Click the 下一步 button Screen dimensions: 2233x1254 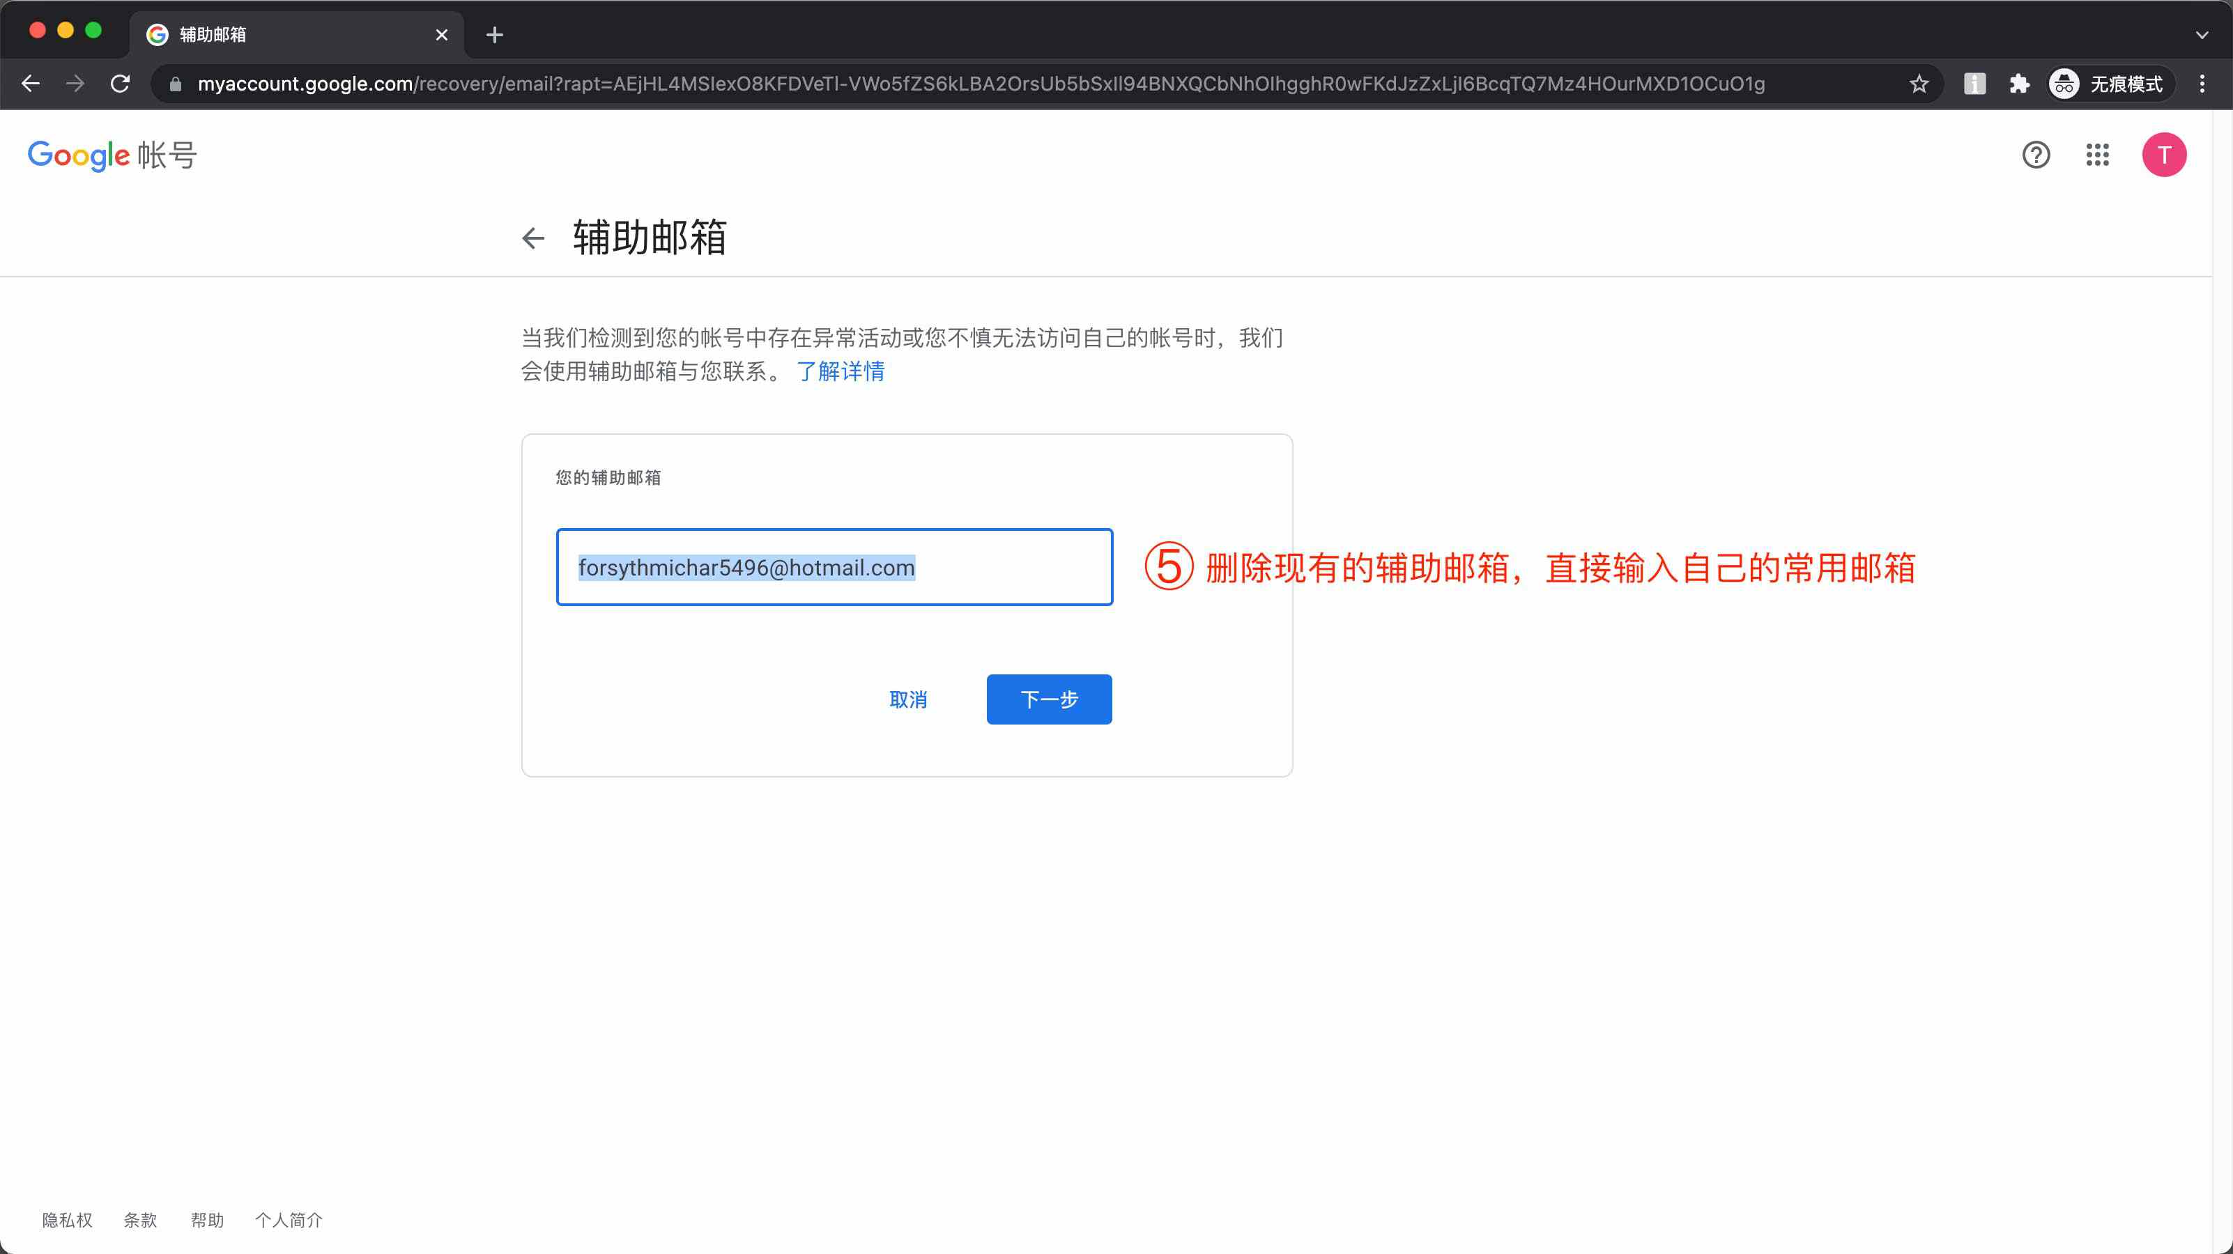1048,699
